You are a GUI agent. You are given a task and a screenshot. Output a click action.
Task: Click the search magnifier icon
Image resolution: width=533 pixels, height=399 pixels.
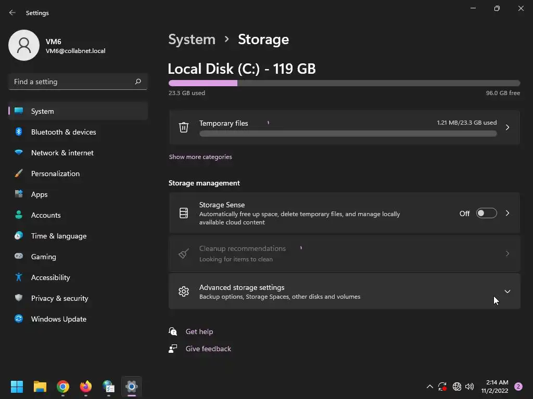(138, 82)
